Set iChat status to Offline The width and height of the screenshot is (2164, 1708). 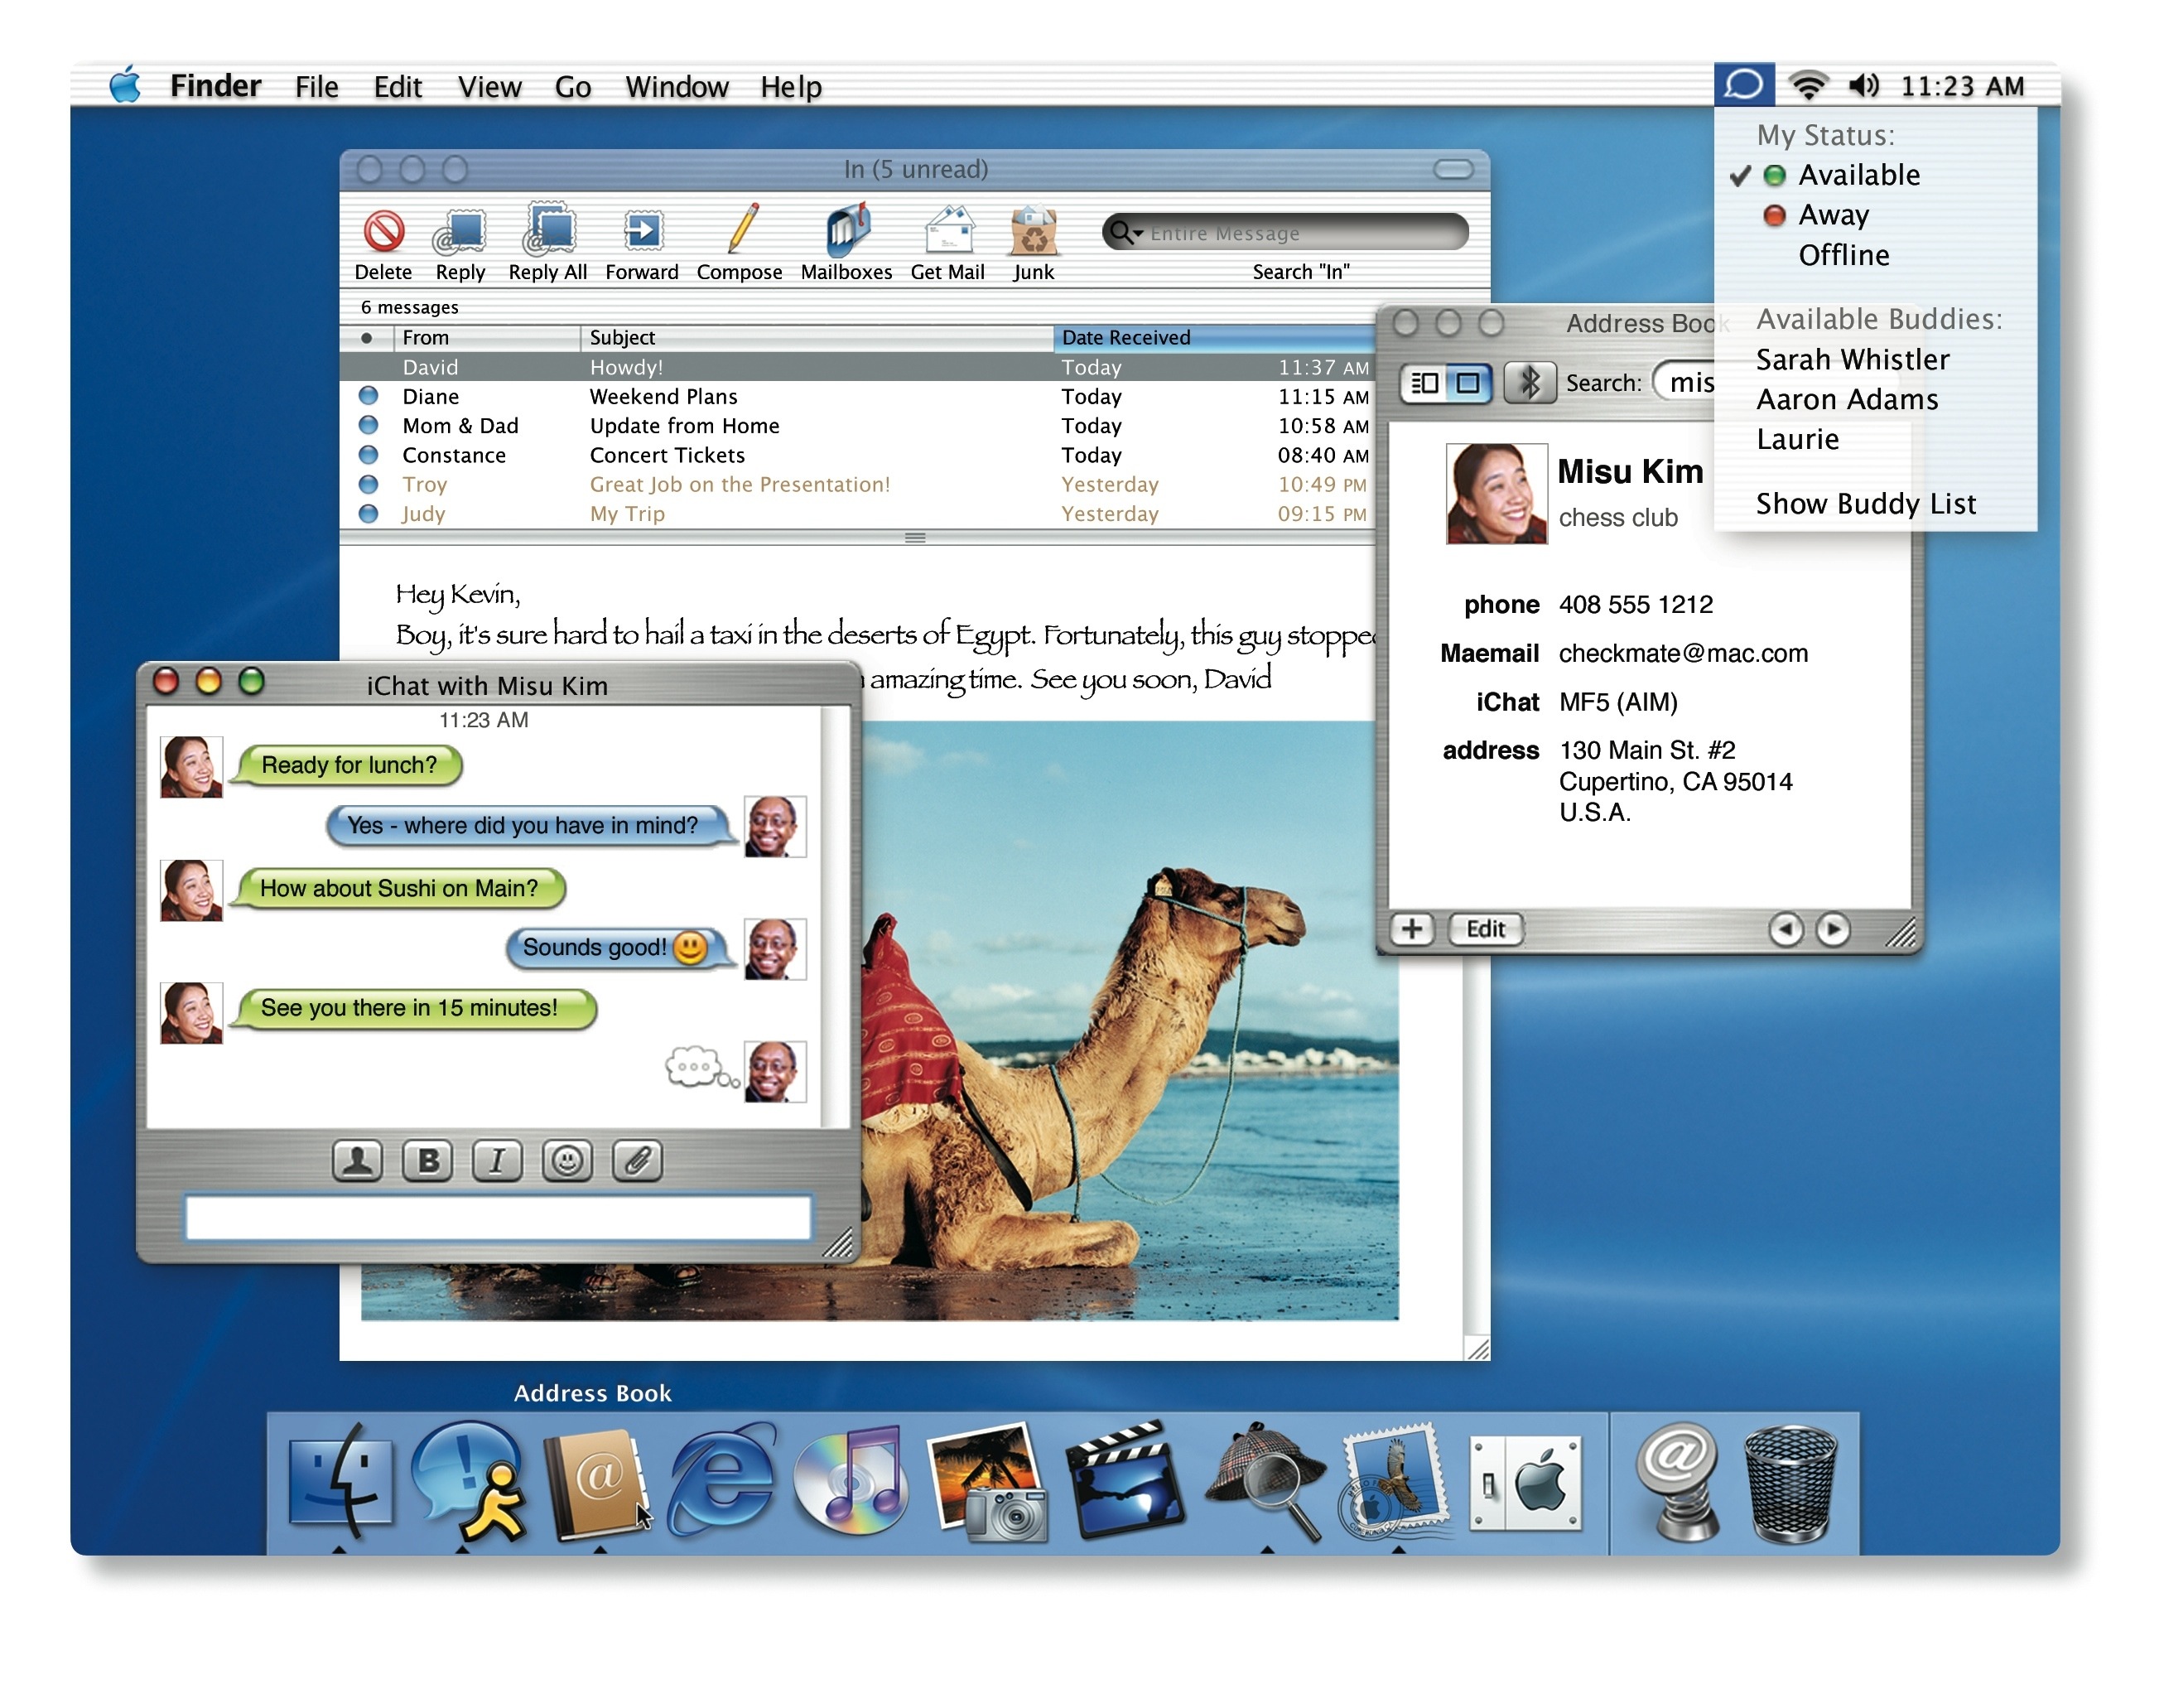click(1843, 255)
